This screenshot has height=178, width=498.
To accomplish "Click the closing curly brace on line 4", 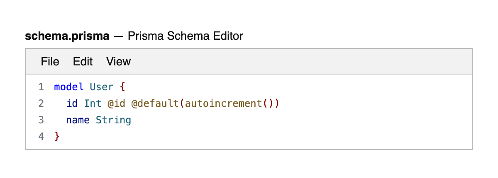I will click(x=57, y=137).
